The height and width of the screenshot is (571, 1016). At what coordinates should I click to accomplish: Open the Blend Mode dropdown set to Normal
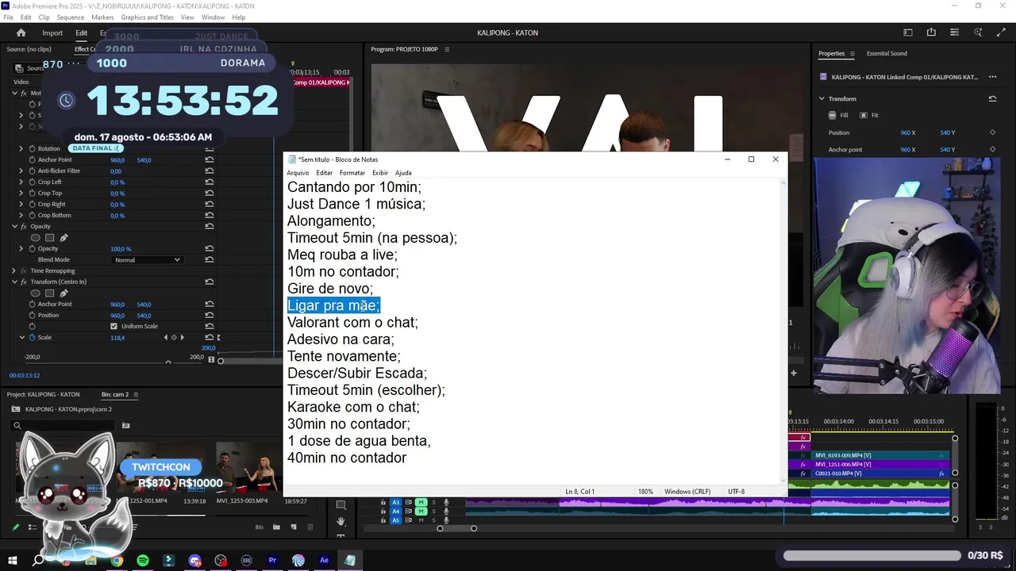pos(147,260)
